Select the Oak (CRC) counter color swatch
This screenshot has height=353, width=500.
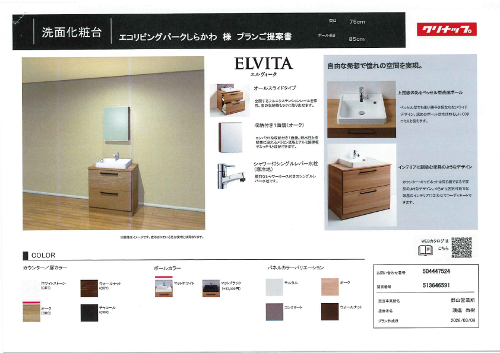[x=31, y=312]
